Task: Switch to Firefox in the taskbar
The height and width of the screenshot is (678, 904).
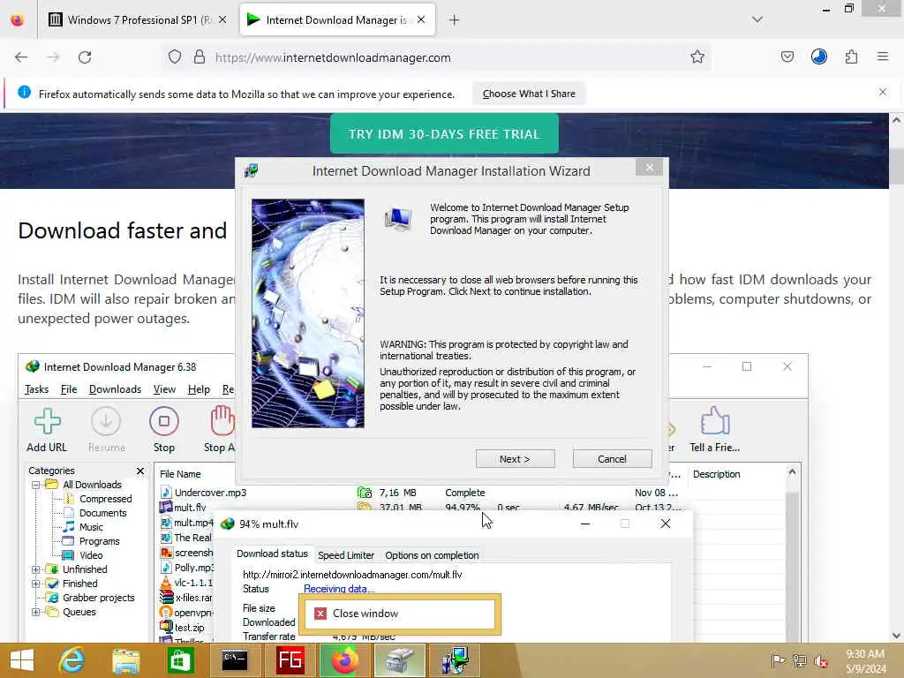Action: click(x=344, y=660)
